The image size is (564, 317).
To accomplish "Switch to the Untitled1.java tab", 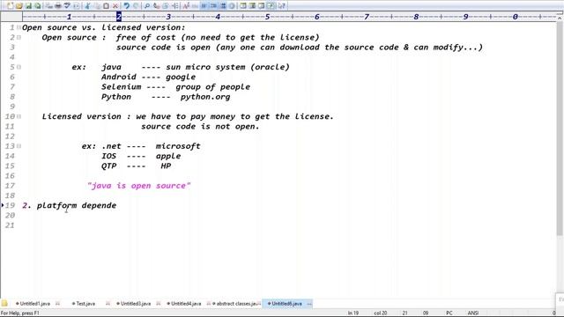I will click(x=35, y=304).
